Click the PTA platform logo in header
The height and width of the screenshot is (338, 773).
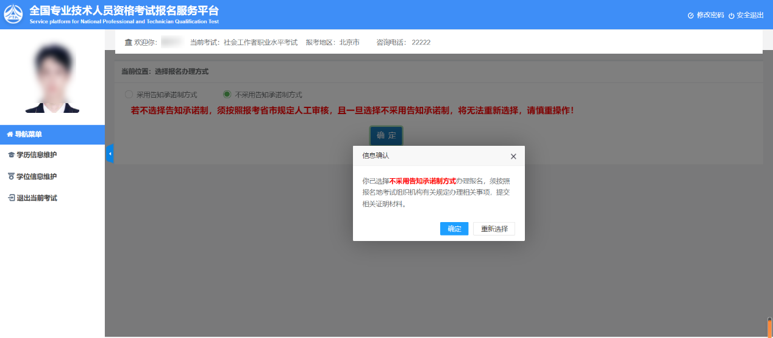coord(13,15)
